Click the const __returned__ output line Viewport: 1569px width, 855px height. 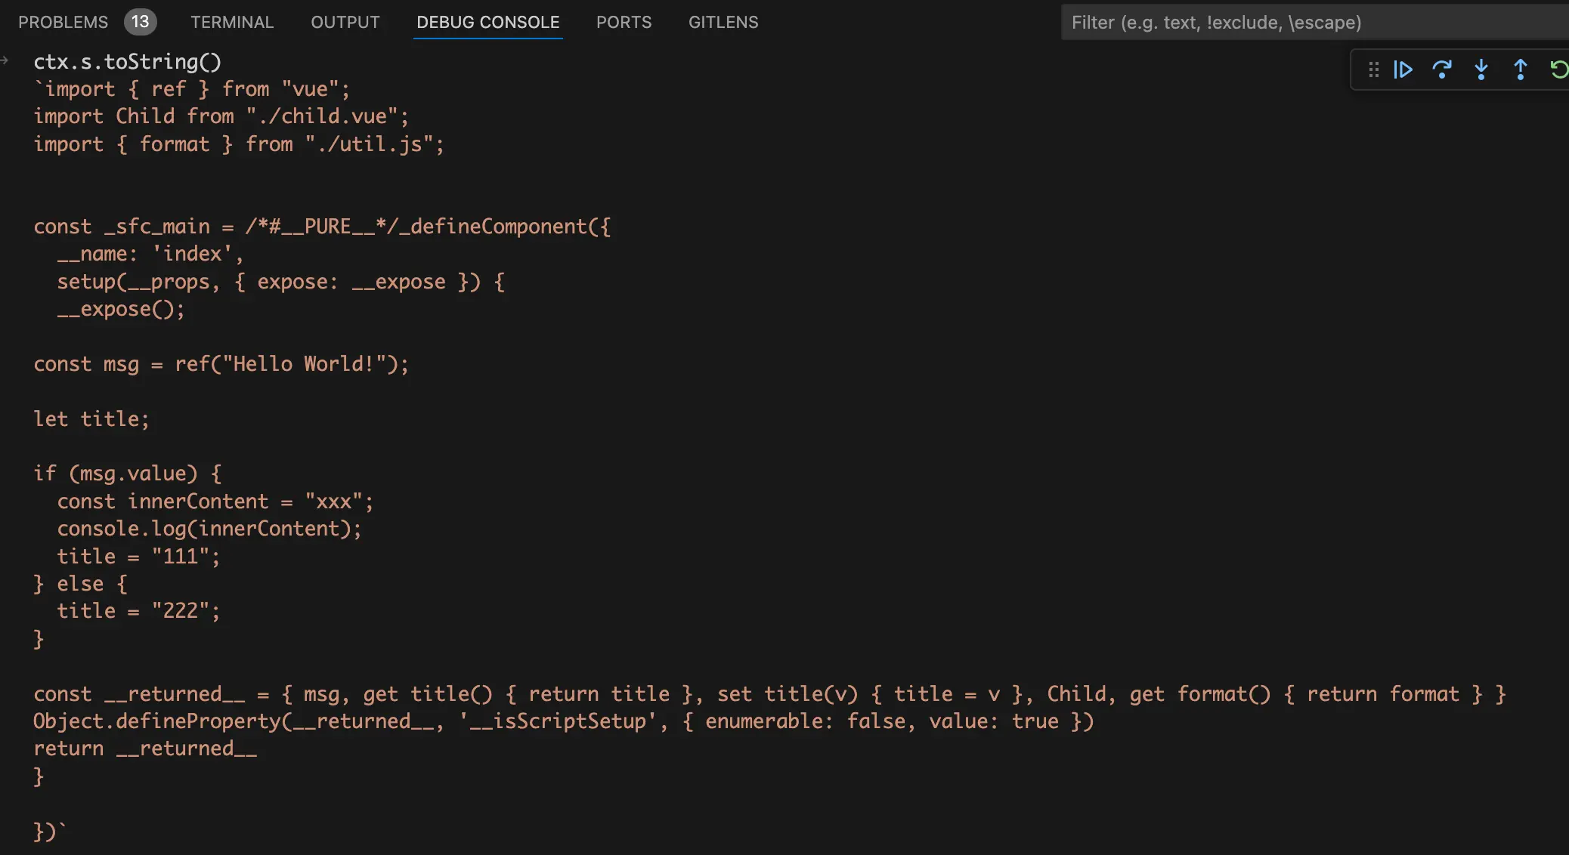[769, 694]
